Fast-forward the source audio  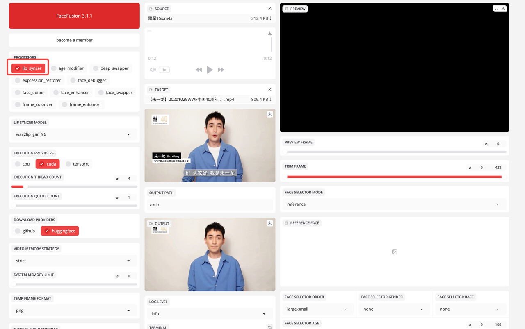click(x=221, y=70)
